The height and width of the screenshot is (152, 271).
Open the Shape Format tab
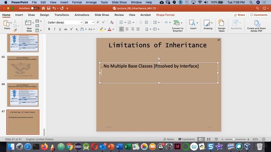[166, 15]
